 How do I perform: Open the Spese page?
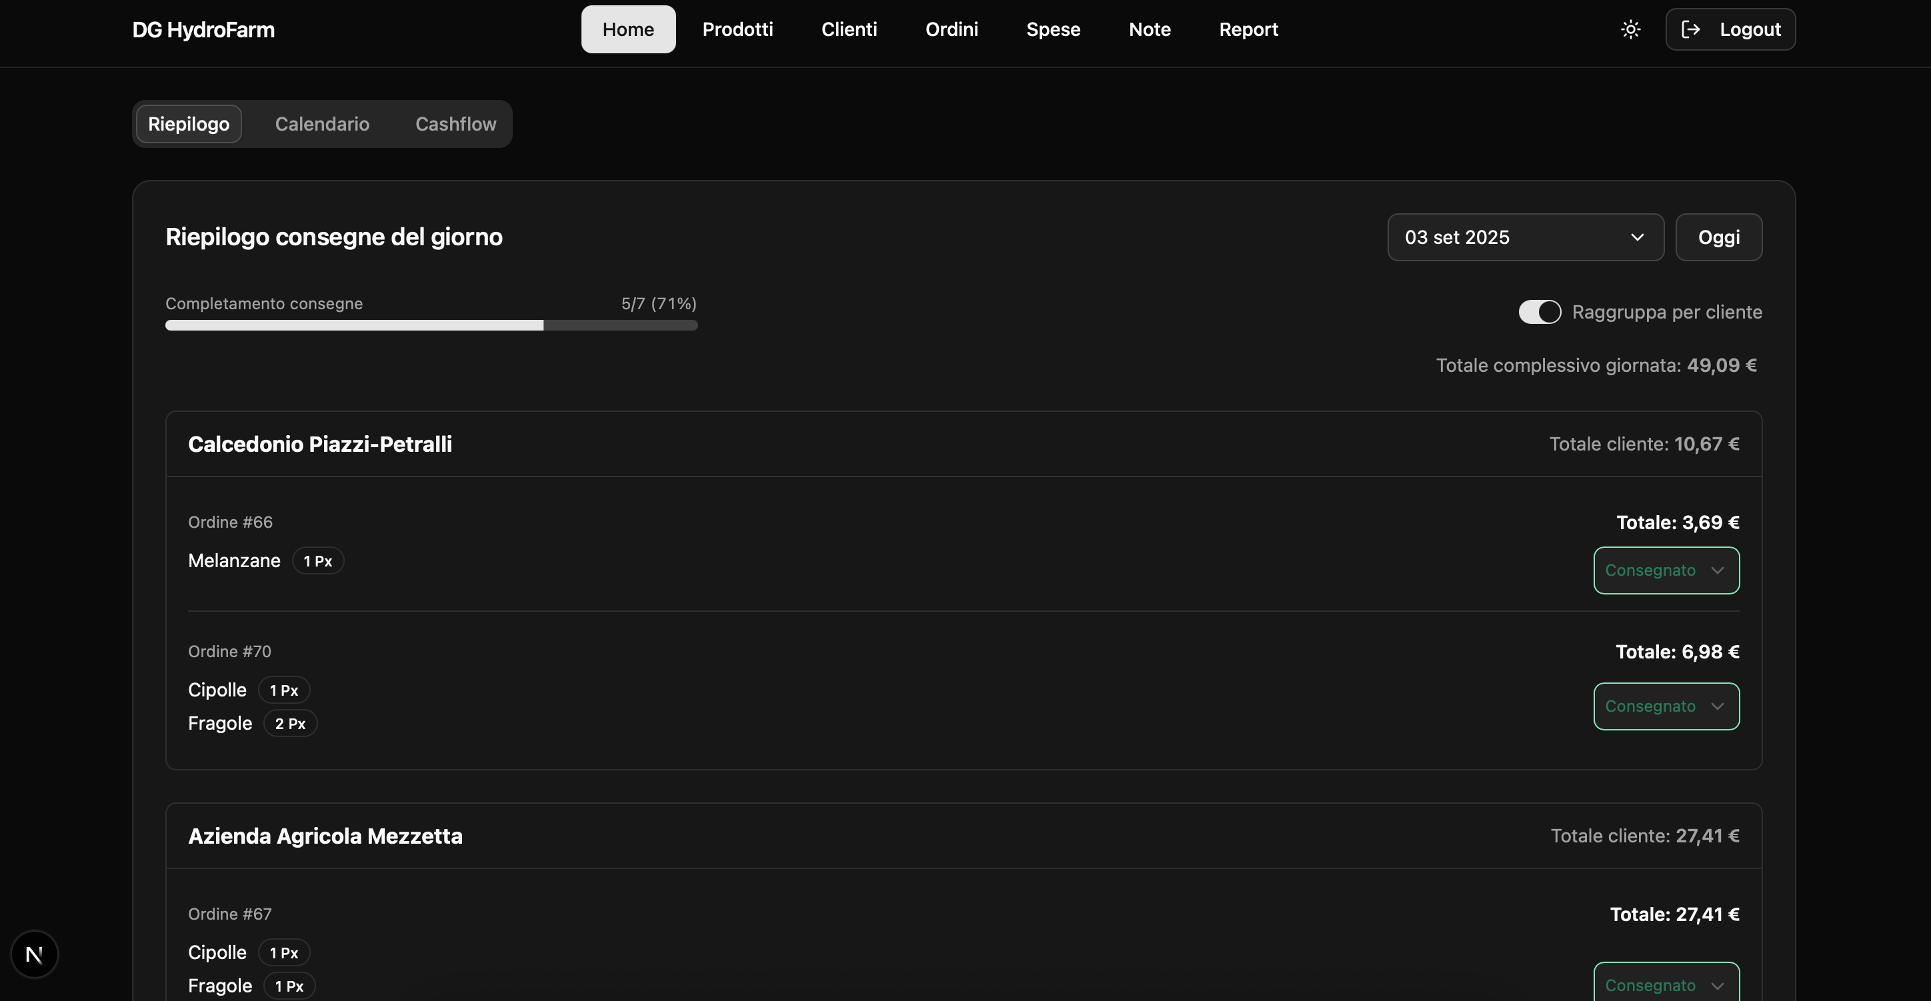(1052, 29)
